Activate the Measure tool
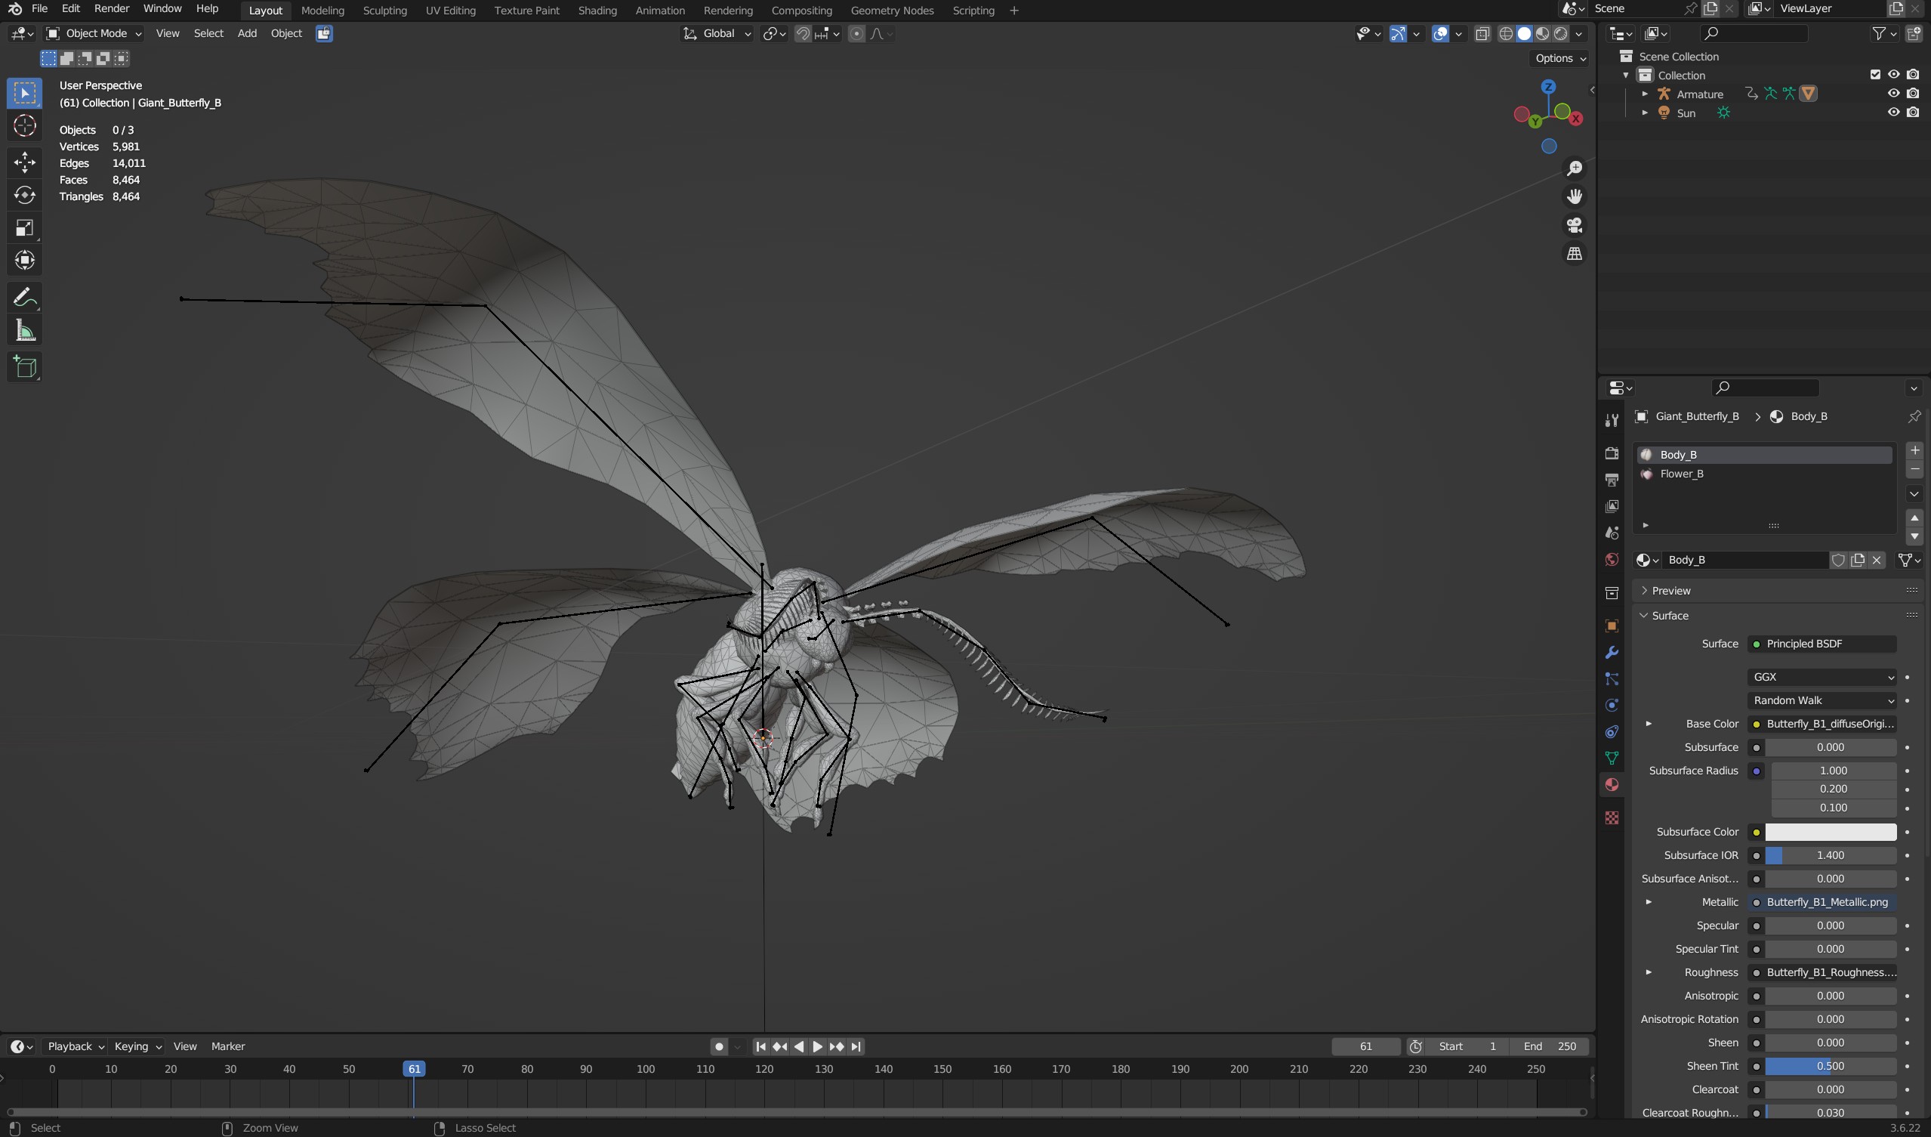The width and height of the screenshot is (1931, 1137). [24, 330]
